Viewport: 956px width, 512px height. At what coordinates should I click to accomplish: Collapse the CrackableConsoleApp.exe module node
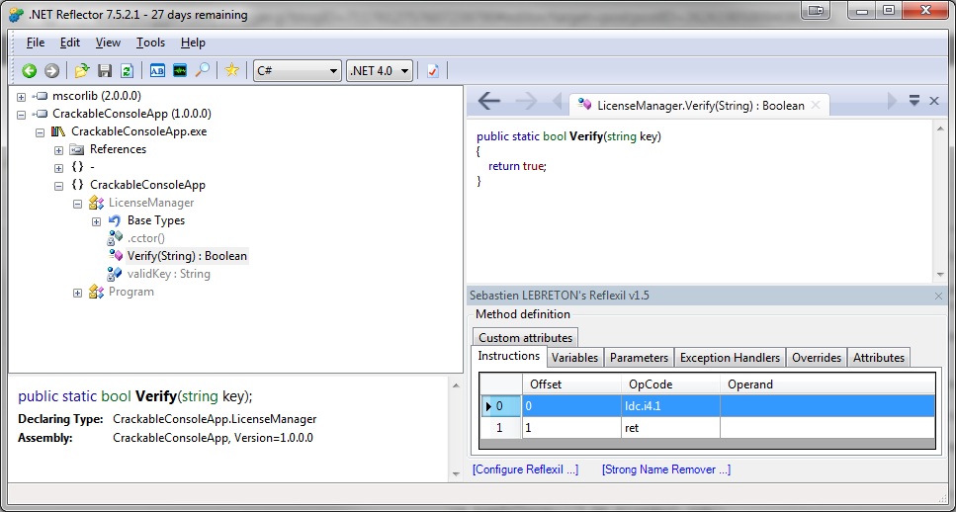tap(41, 132)
